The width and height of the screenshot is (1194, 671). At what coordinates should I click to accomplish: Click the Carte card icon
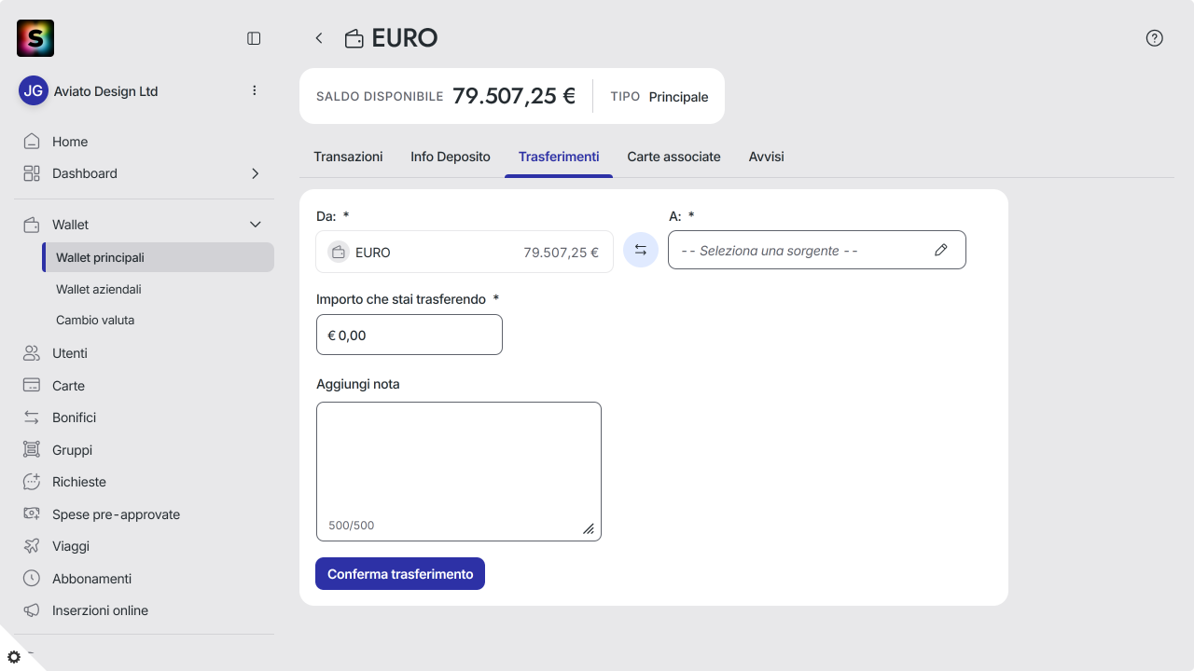[x=32, y=386]
